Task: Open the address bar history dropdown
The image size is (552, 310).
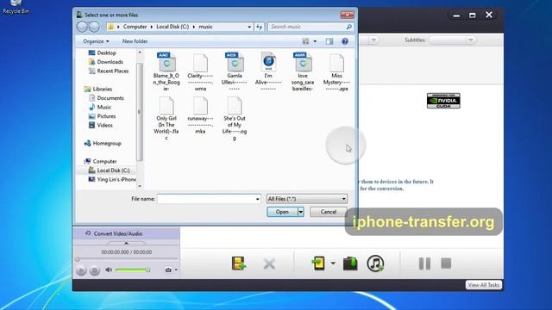Action: (x=249, y=27)
